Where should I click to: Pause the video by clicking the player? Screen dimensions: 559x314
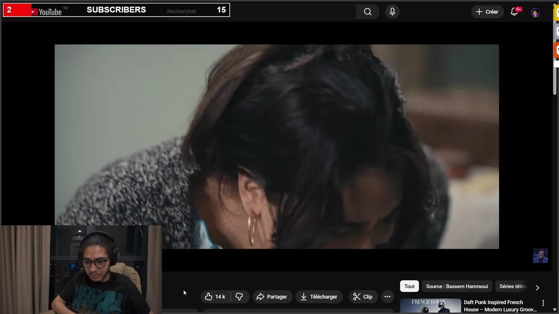coord(276,147)
